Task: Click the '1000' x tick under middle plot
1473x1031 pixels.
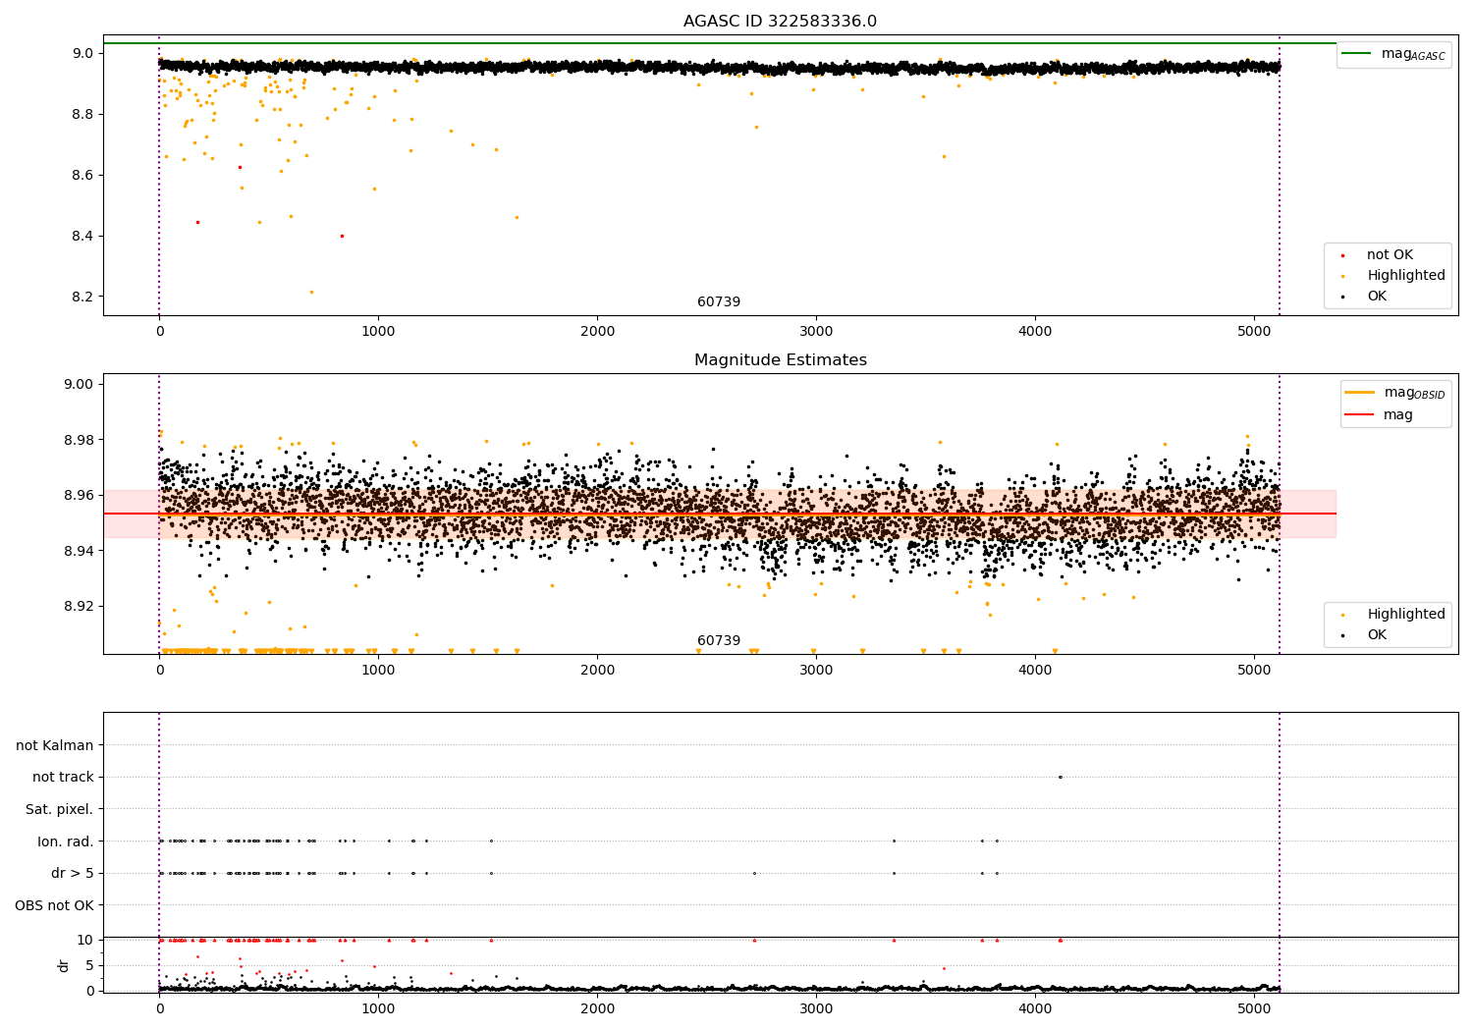Action: pos(378,671)
